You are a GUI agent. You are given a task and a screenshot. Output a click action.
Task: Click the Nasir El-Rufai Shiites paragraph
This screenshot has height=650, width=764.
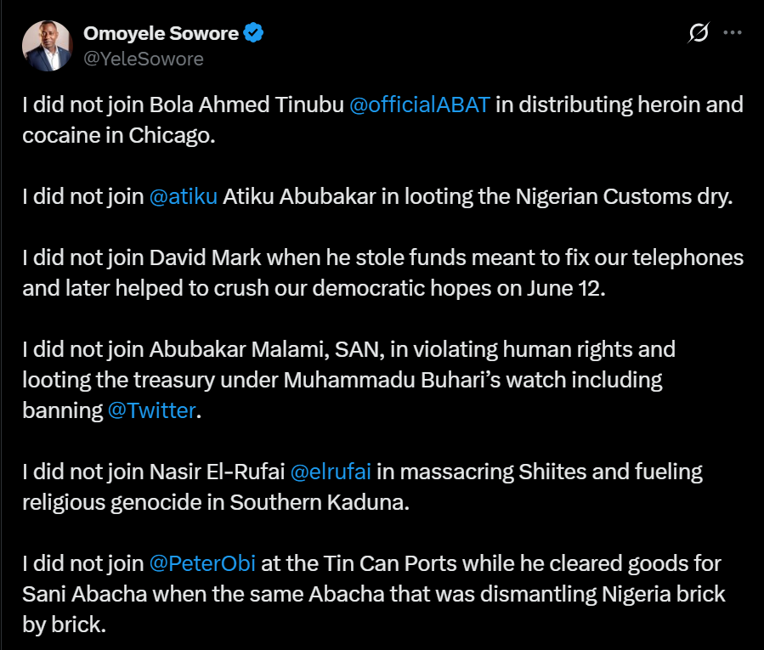click(x=363, y=487)
